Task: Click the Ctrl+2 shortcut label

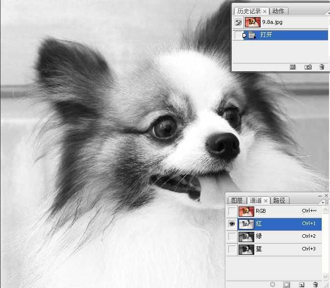Action: 309,236
